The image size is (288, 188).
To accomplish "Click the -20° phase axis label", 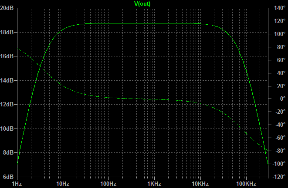I will [x=281, y=112].
